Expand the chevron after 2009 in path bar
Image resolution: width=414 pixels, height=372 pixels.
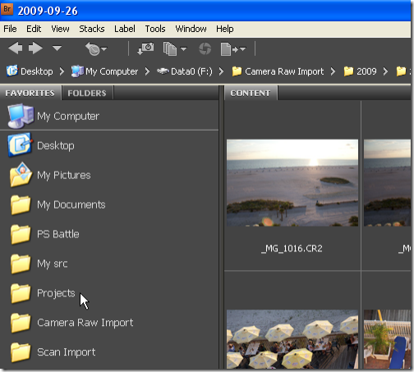(x=385, y=71)
